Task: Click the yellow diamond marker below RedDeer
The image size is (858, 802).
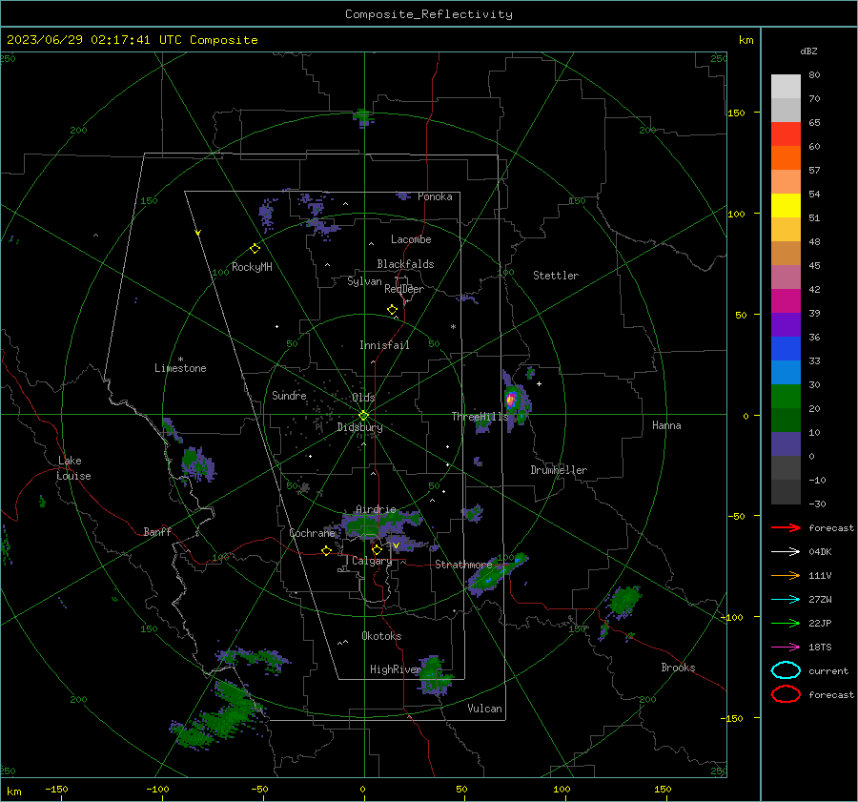Action: pos(393,310)
